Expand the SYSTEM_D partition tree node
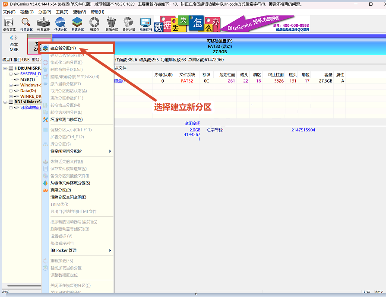The width and height of the screenshot is (386, 297). (11, 74)
